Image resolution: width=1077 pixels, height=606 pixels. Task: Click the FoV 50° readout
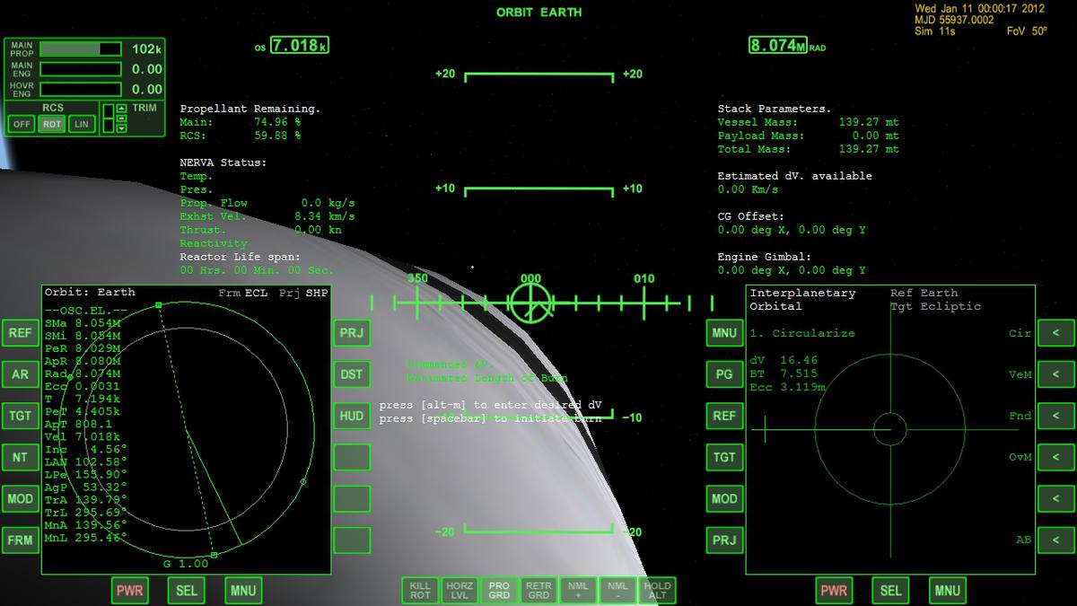[x=1027, y=31]
